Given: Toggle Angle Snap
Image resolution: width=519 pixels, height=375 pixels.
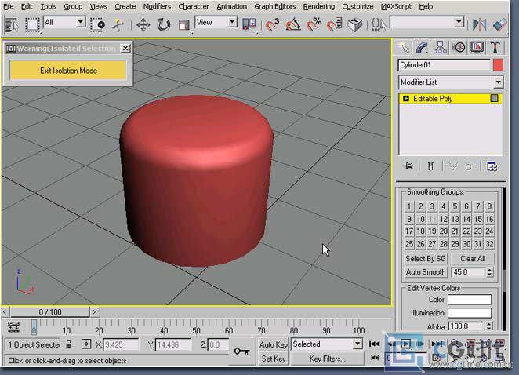Looking at the screenshot, I should pos(293,25).
